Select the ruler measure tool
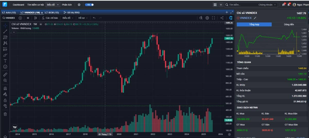309x138 pixels. pyautogui.click(x=5, y=74)
